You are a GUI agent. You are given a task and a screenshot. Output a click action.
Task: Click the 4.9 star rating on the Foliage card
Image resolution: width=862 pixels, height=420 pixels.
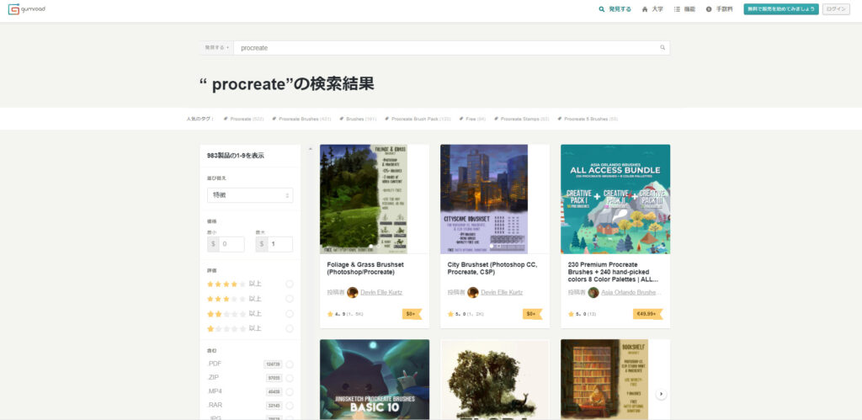(345, 315)
